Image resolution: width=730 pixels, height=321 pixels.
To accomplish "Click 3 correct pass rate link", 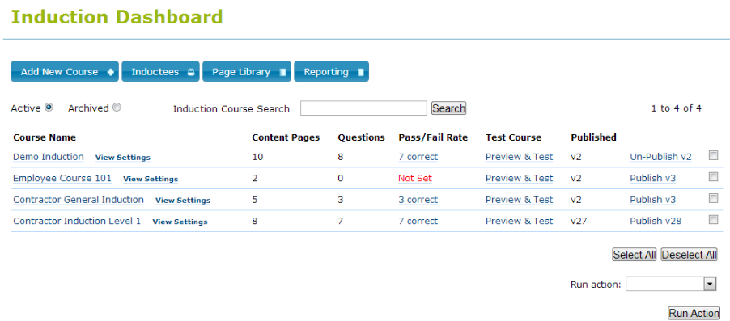I will point(418,200).
